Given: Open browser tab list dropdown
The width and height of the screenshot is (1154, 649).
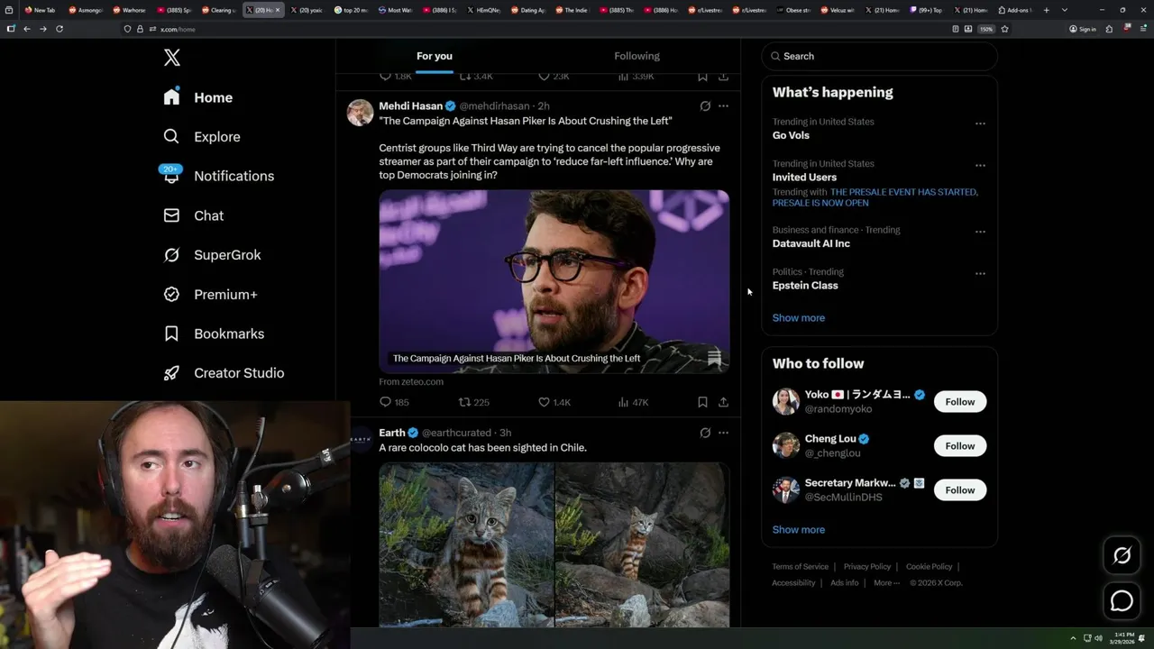Looking at the screenshot, I should click(1065, 10).
